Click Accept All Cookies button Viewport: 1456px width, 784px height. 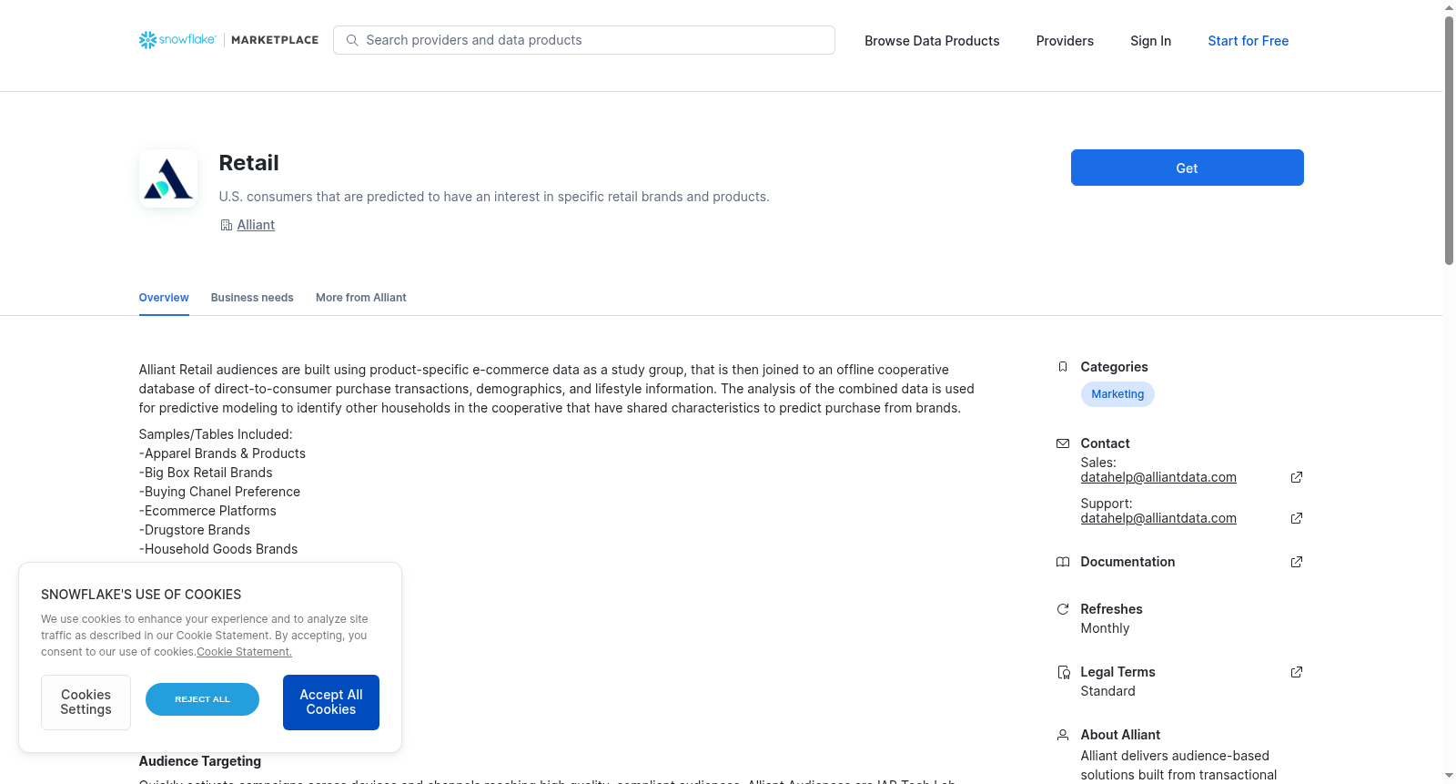tap(331, 702)
